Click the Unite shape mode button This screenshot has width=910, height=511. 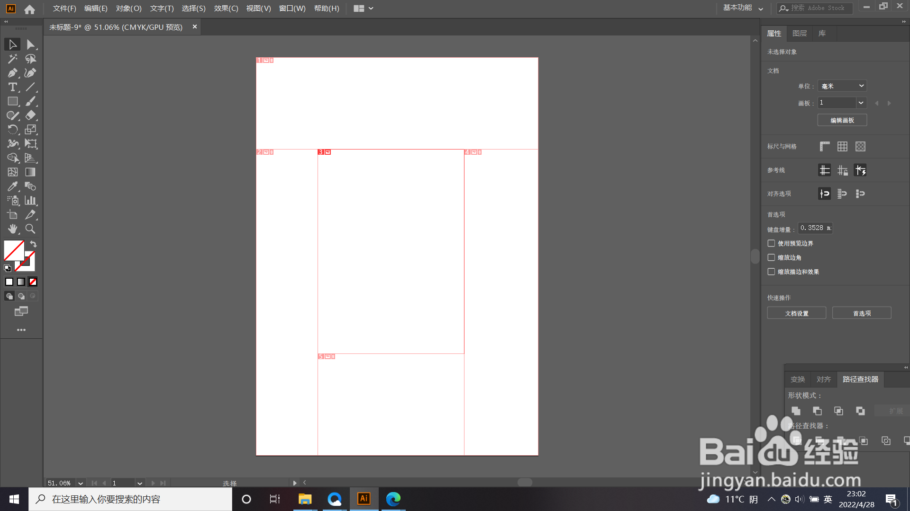(x=796, y=411)
